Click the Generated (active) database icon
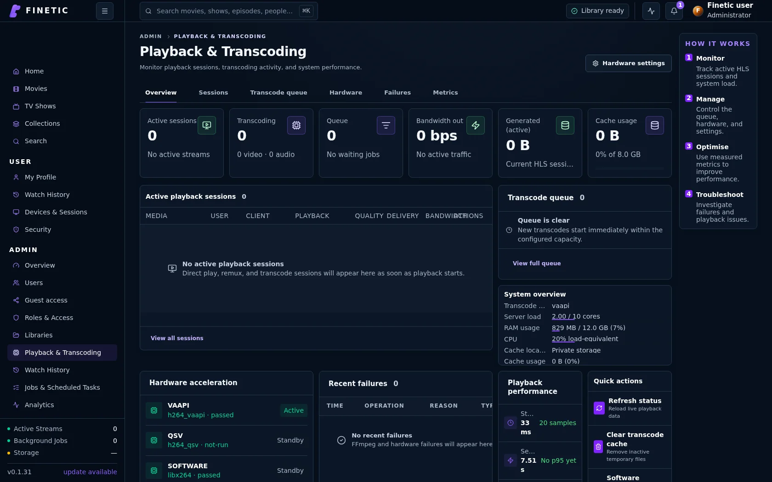 [565, 125]
